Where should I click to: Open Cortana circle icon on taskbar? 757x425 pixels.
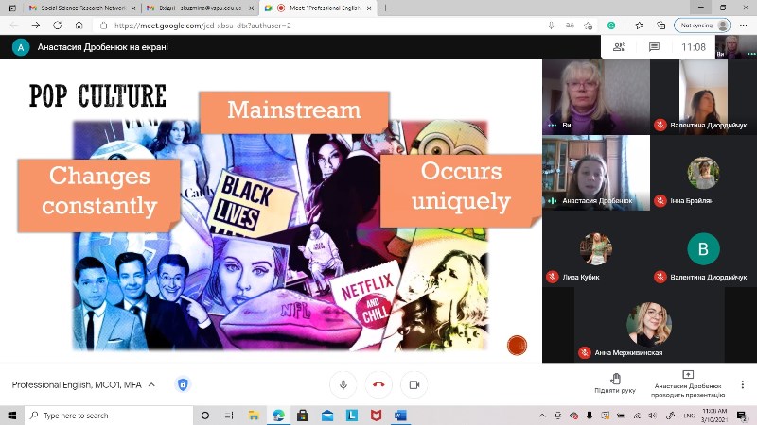(x=205, y=416)
